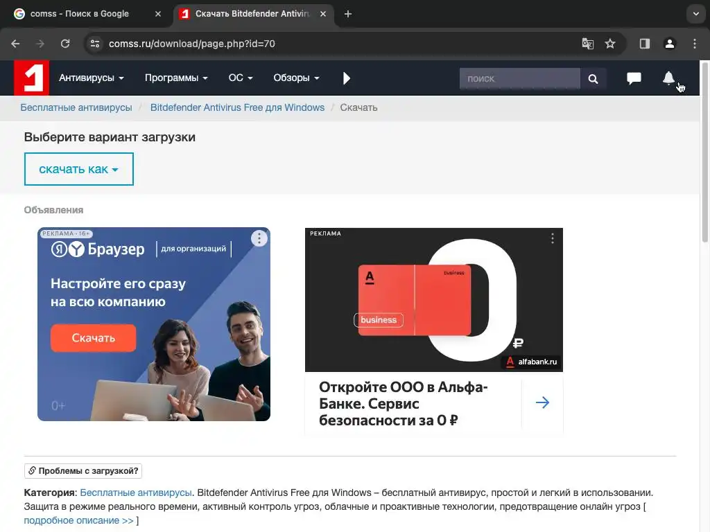The width and height of the screenshot is (710, 532).
Task: Click the Comss red logo
Action: [31, 78]
